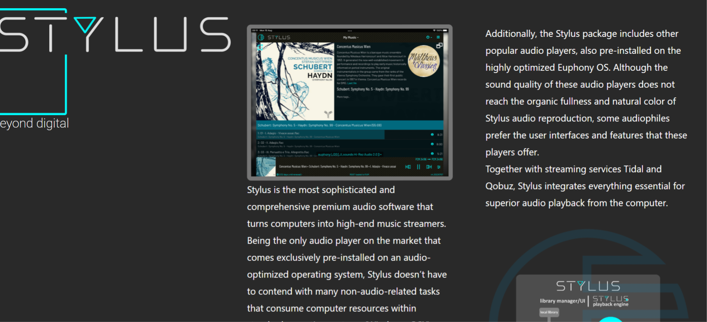The image size is (707, 322).
Task: Click the STYLUS logo atop the diagram
Action: 588,286
